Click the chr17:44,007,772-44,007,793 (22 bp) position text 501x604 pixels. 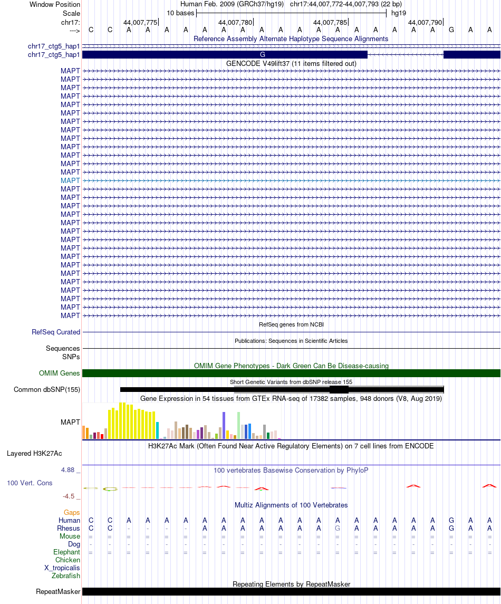pos(346,4)
